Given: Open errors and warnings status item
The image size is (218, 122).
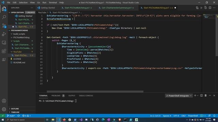Looking at the screenshot, I should pyautogui.click(x=27, y=116).
